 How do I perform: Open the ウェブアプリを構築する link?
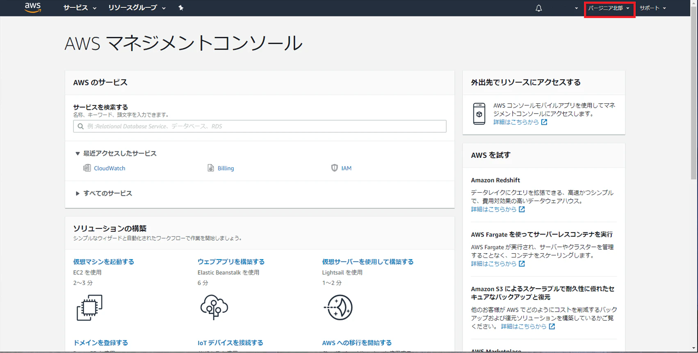coord(231,262)
